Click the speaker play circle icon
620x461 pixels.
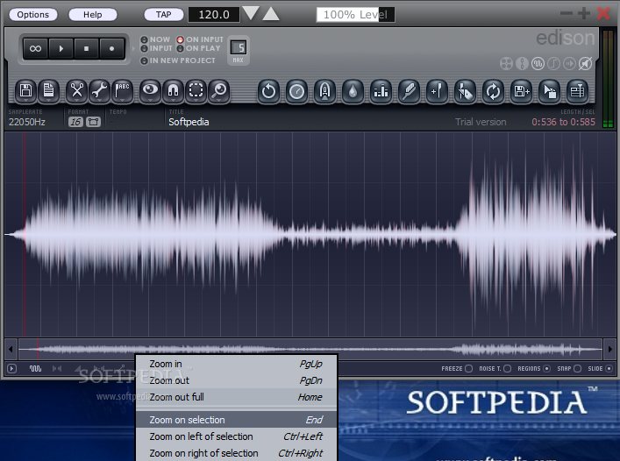(569, 64)
